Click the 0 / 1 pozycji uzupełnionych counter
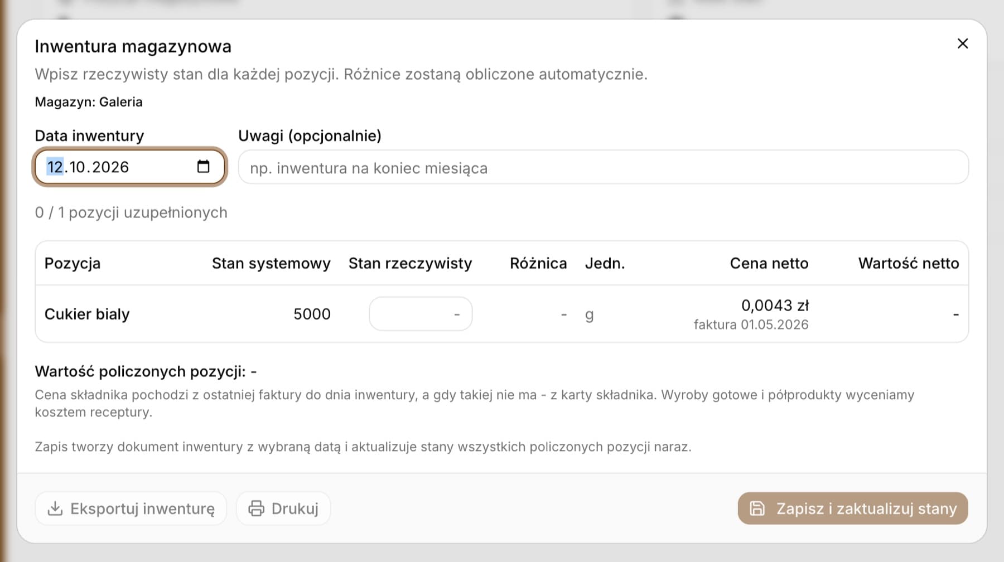This screenshot has height=562, width=1004. (131, 212)
